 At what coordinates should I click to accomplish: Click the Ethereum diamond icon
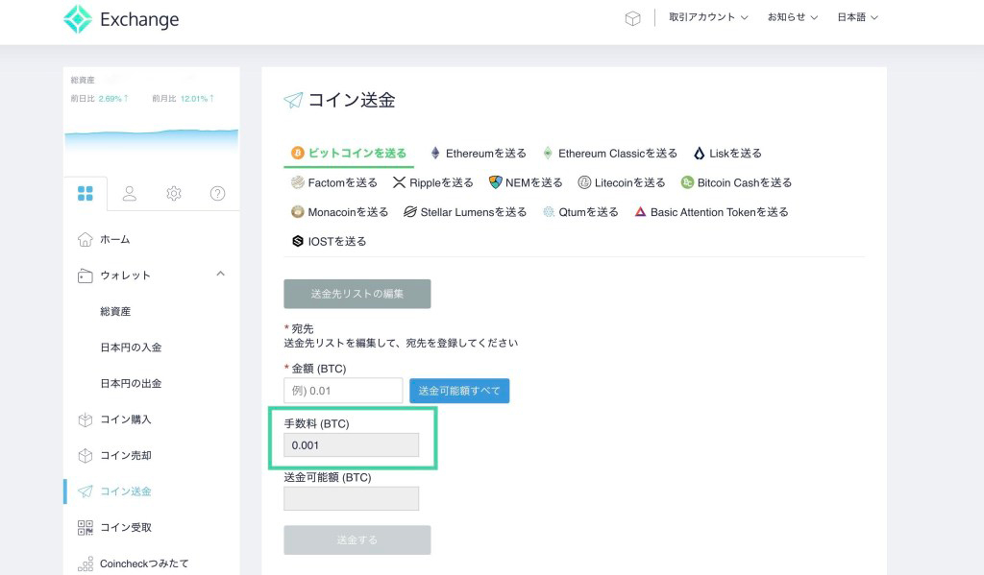pos(435,153)
